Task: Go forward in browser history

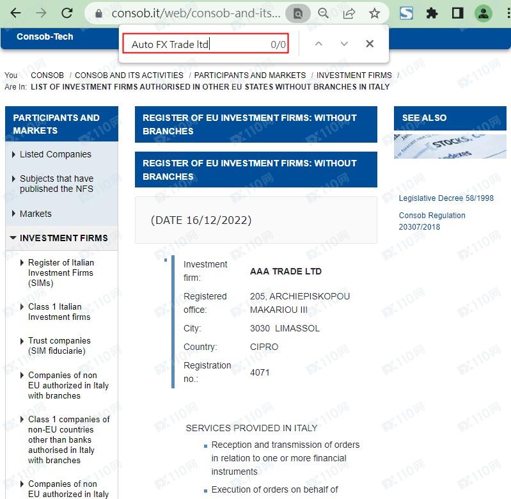Action: (x=41, y=13)
